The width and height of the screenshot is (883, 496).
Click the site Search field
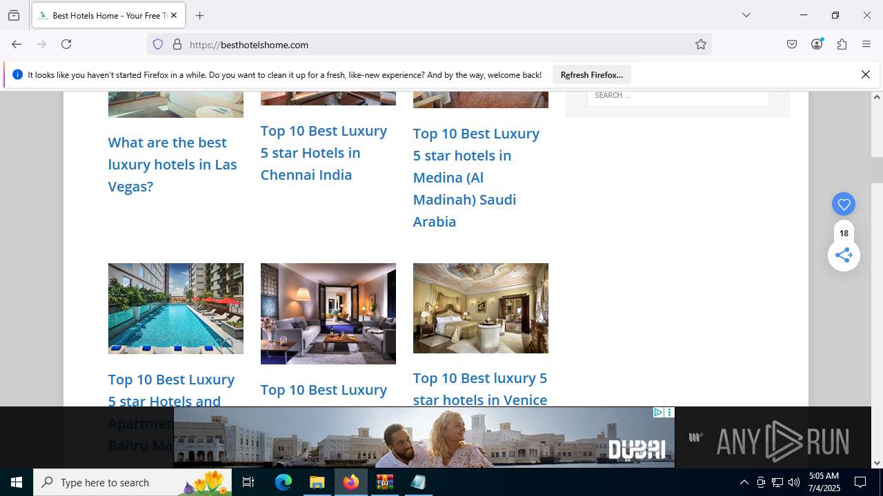tap(677, 96)
